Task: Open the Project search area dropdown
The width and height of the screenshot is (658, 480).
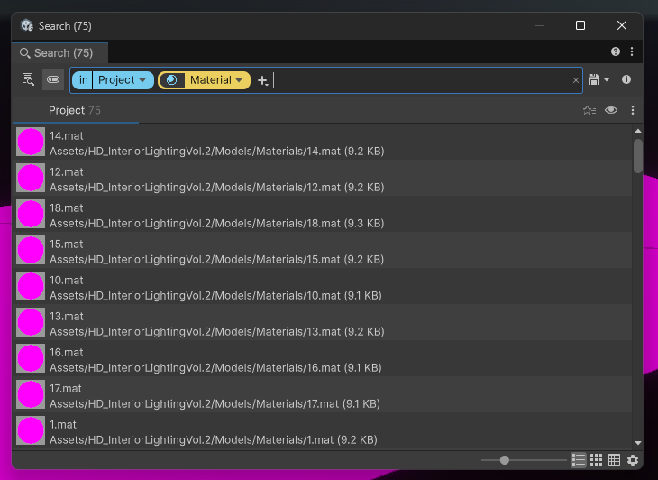Action: (x=123, y=80)
